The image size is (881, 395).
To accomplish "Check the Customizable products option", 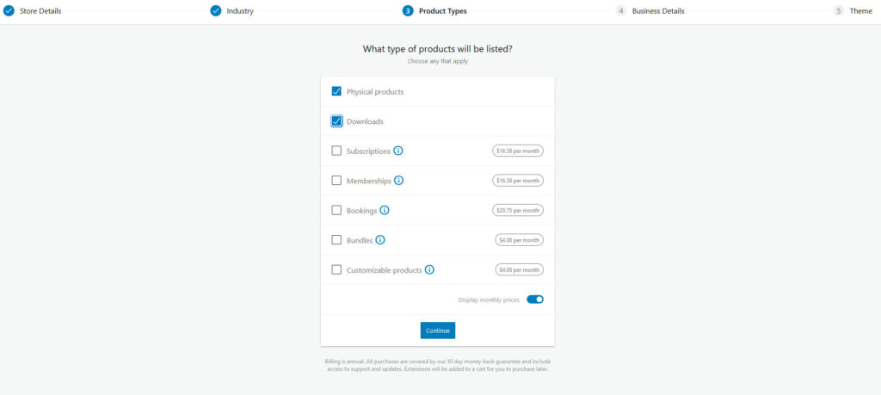I will point(336,269).
